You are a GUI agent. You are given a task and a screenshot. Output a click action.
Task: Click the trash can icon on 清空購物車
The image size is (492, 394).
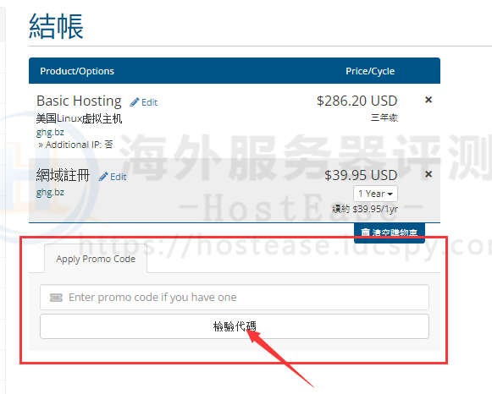(365, 233)
